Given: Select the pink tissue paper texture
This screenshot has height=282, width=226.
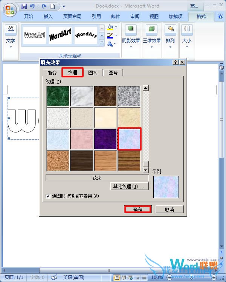Looking at the screenshot, I should click(82, 139).
